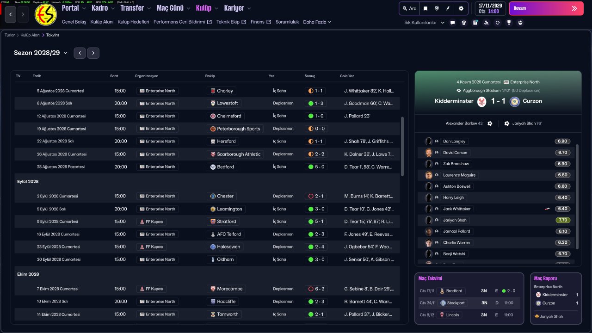This screenshot has width=592, height=333.
Task: Open the Ara search button
Action: tap(409, 8)
